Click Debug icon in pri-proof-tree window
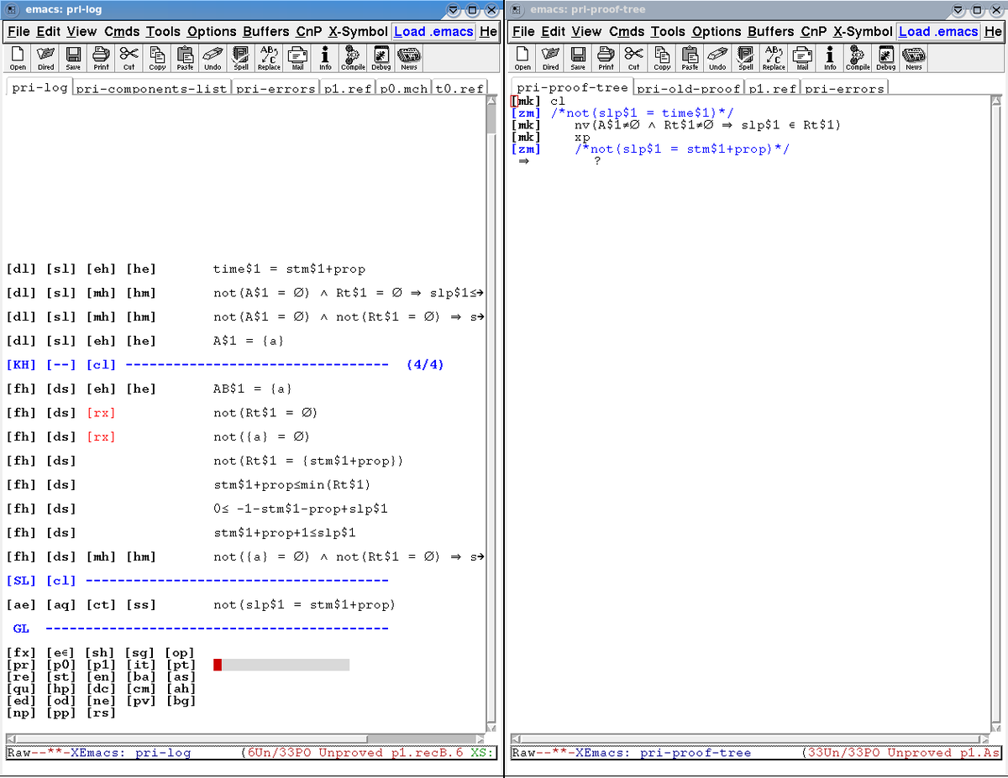The height and width of the screenshot is (778, 1008). [885, 57]
